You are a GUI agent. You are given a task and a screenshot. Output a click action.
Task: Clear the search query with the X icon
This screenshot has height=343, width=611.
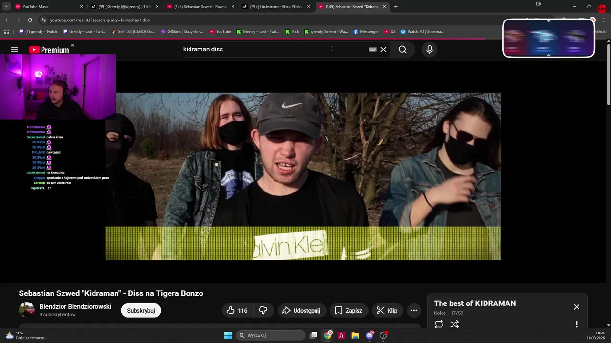[x=383, y=50]
